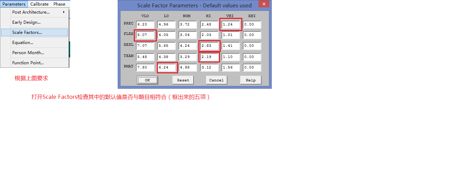Click PMAT NOM field 4.68

pyautogui.click(x=188, y=67)
